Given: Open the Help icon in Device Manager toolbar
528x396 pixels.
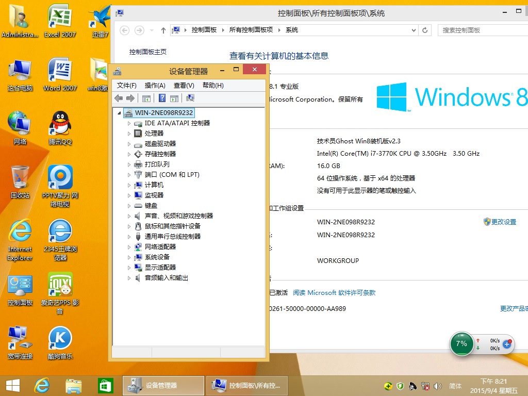Looking at the screenshot, I should 161,98.
